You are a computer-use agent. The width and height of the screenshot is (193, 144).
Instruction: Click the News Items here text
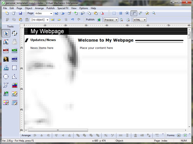42,48
